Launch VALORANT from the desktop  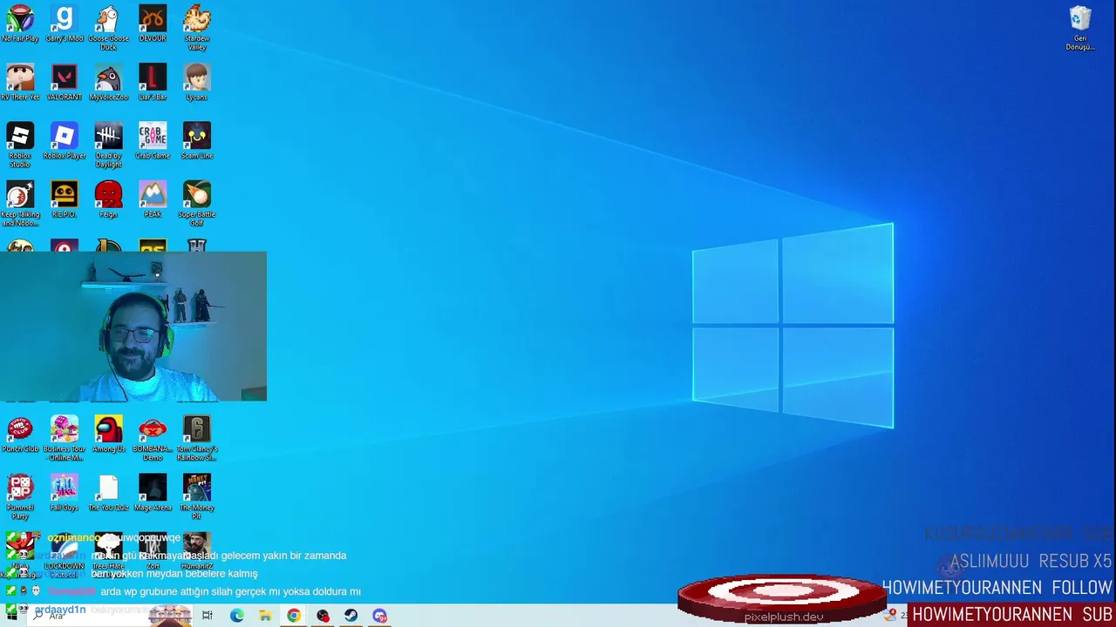click(x=64, y=82)
